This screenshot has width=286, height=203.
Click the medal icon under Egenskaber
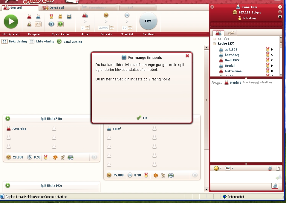pos(51,16)
